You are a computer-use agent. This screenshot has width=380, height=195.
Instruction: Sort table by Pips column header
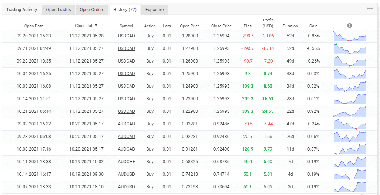[248, 26]
